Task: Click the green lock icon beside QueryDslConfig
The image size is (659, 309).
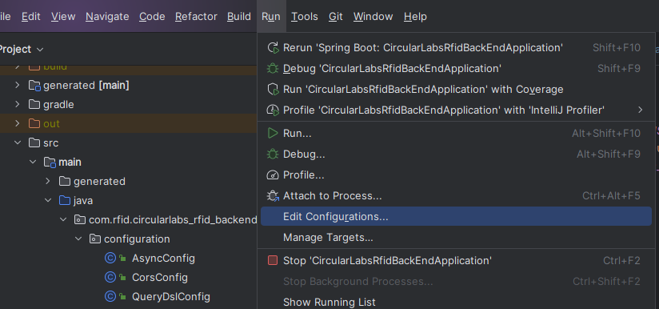Action: click(122, 297)
